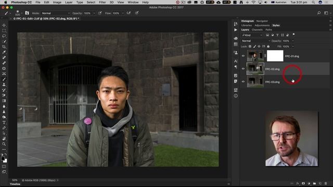Viewport: 333px width, 187px height.
Task: Select the Rectangular Marquee tool
Action: point(4,31)
